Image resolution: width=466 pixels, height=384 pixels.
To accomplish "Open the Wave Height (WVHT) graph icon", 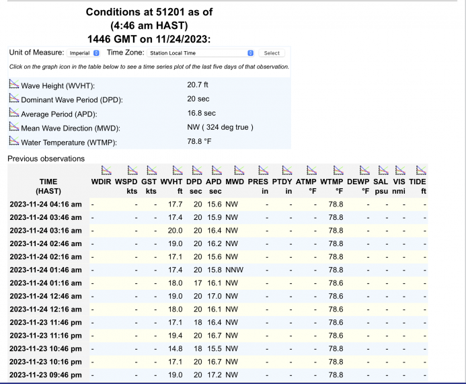I will 14,84.
